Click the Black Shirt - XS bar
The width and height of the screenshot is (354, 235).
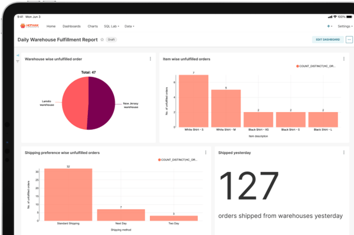(x=258, y=119)
